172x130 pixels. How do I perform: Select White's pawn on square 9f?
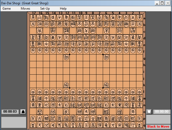[86, 51]
